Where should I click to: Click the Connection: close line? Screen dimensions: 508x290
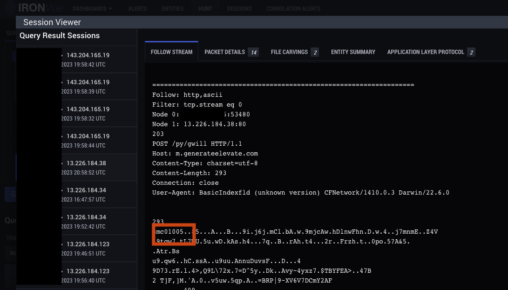coord(185,183)
